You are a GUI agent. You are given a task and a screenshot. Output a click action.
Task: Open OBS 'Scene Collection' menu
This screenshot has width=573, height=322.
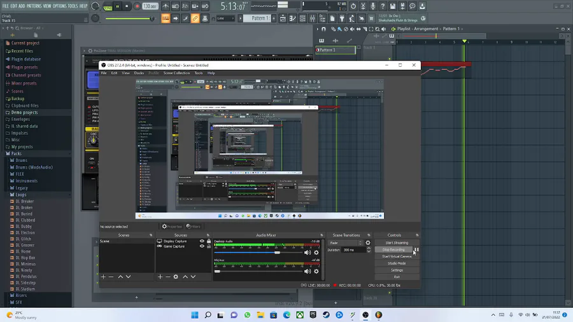176,73
